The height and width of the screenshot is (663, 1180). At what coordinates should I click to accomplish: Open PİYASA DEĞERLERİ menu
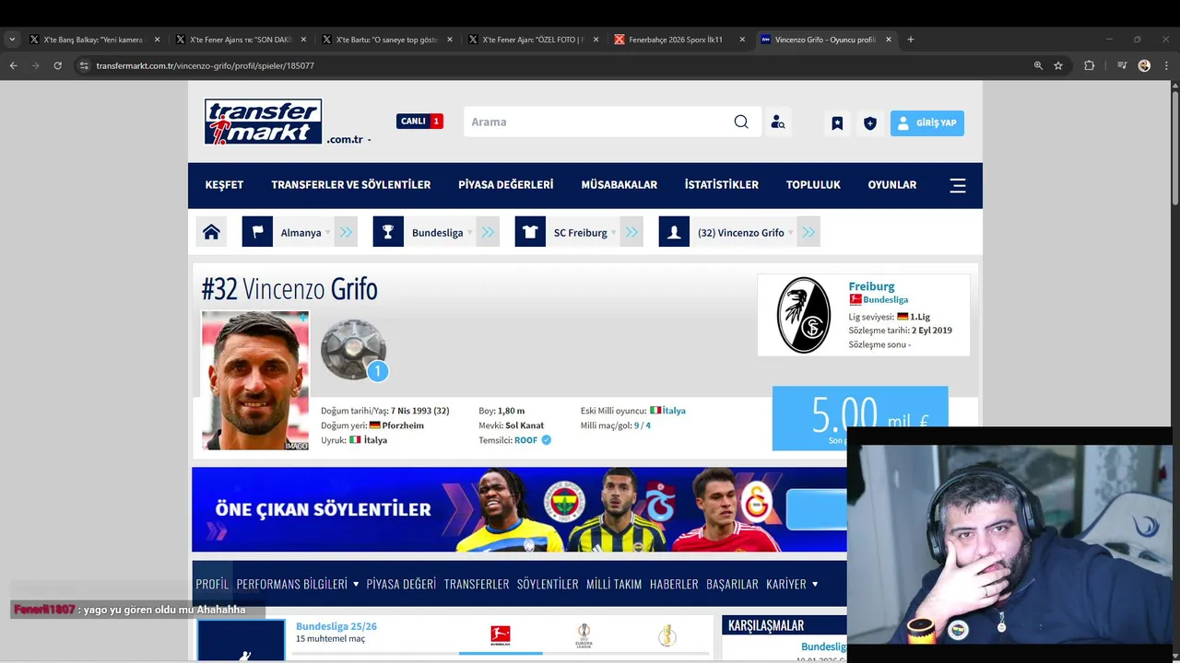point(505,185)
